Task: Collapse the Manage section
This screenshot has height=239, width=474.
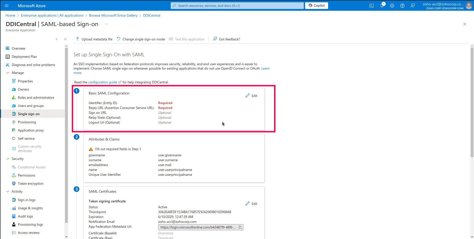Action: [x=8, y=73]
